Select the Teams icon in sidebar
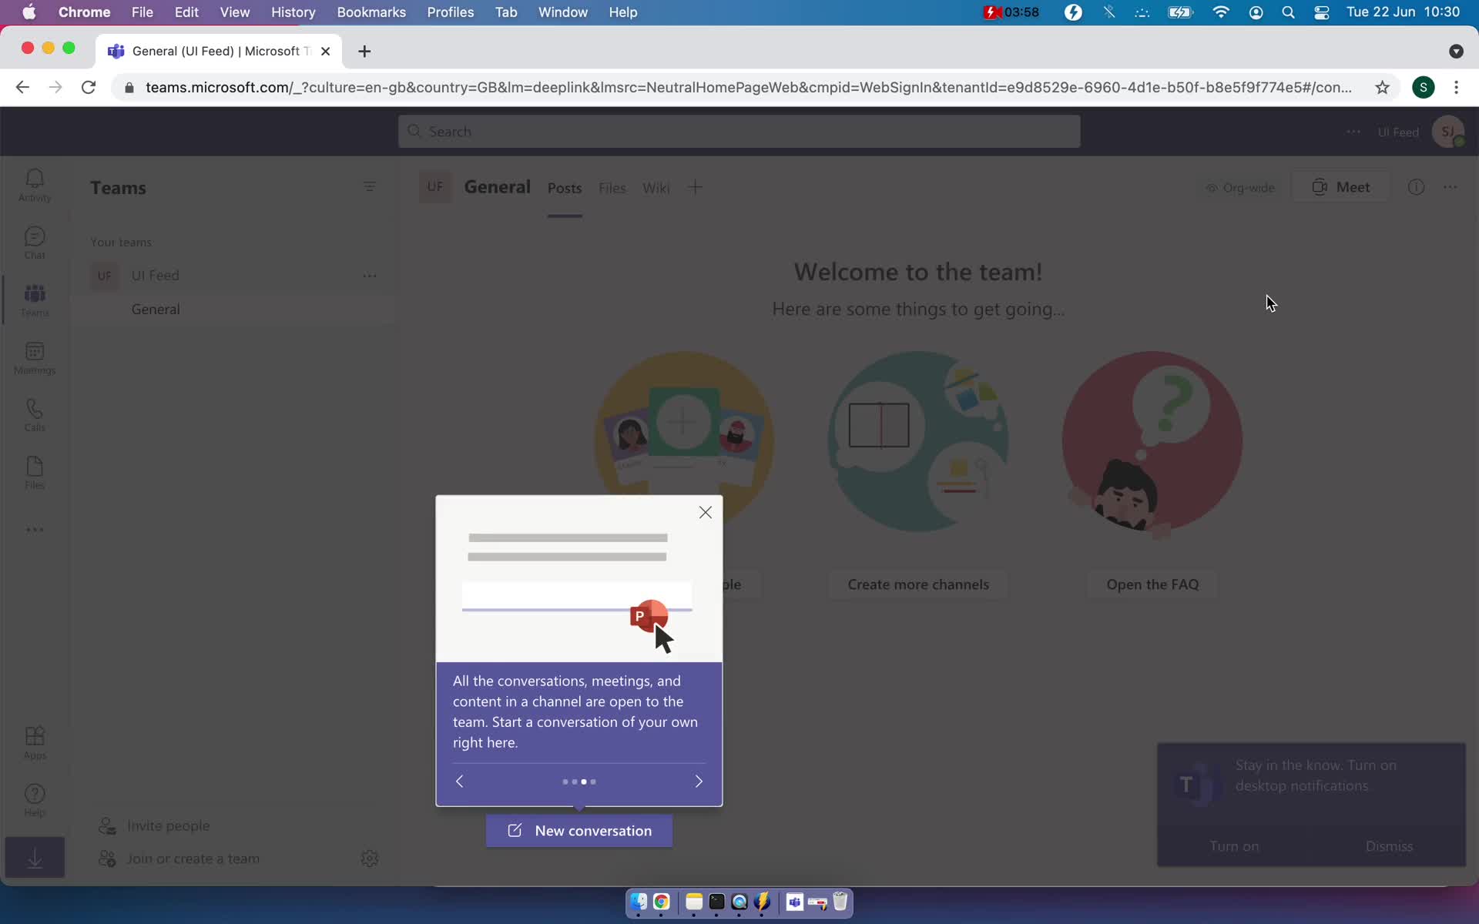 [x=35, y=298]
